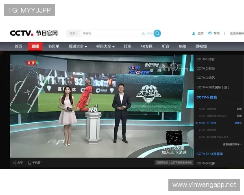Screen dimensions: 244x195
Task: Expand the 栏目大全 dropdown menu
Action: pyautogui.click(x=105, y=46)
